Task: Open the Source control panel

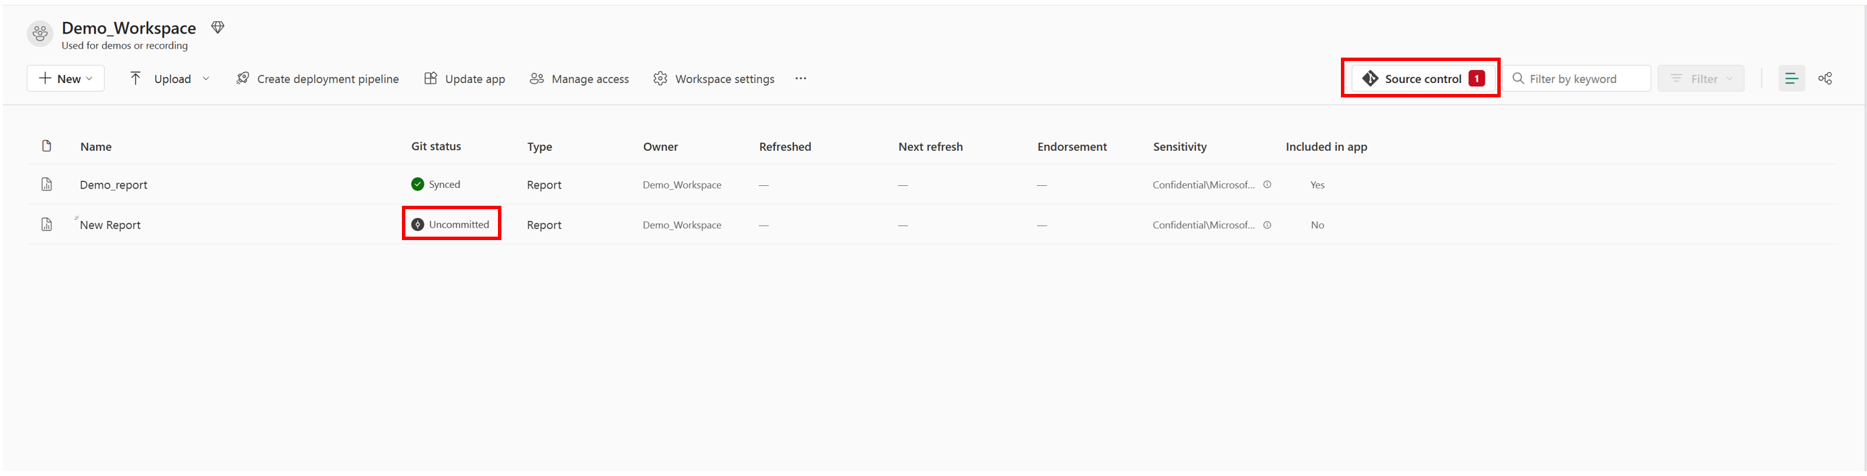Action: point(1422,78)
